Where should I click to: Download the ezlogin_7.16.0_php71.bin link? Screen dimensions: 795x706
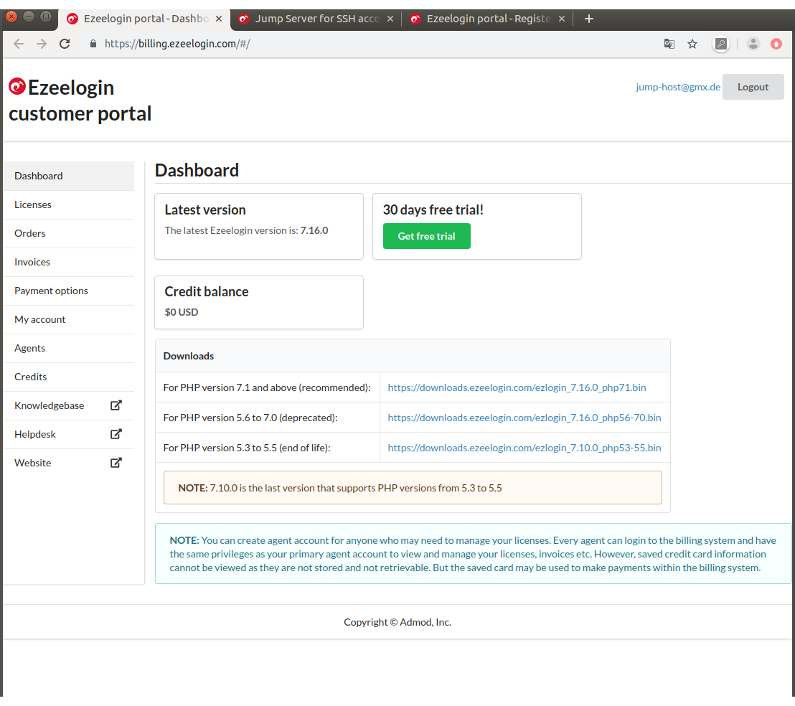coord(517,387)
